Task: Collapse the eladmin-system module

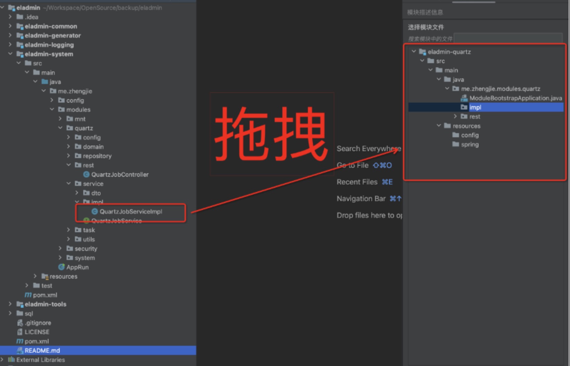Action: (10, 54)
